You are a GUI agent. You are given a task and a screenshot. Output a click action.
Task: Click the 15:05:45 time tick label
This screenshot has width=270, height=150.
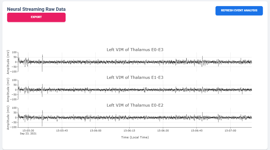[62, 130]
